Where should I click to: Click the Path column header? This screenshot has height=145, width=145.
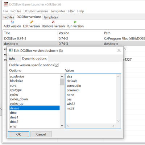point(124,33)
